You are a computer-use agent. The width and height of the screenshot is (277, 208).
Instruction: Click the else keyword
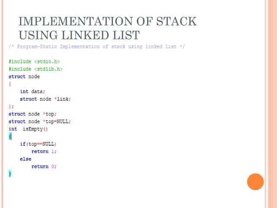[26, 159]
